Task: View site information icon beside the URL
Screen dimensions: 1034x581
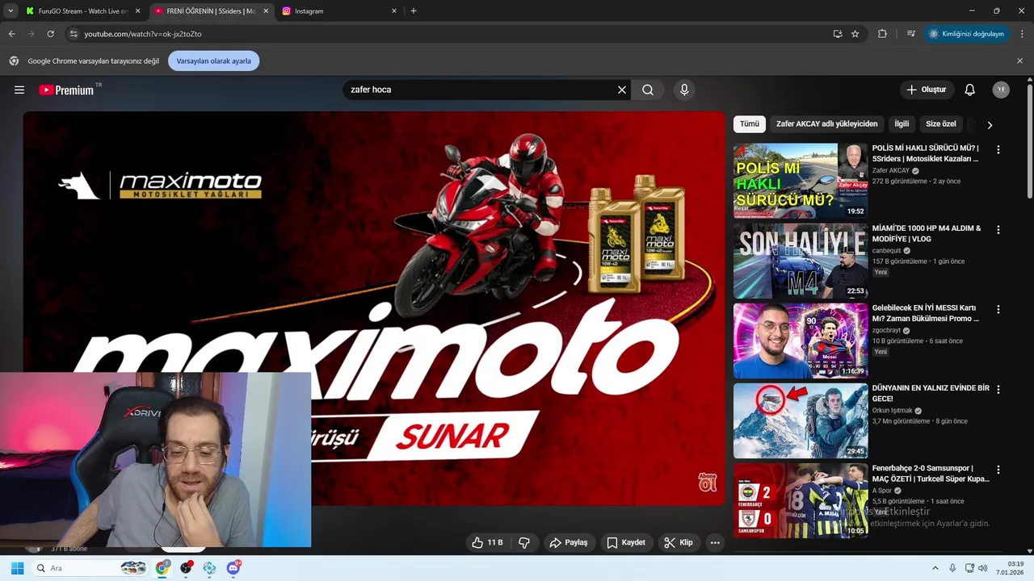Action: (74, 34)
